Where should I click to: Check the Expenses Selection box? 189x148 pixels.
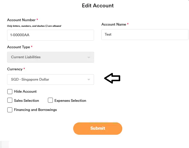coord(50,100)
